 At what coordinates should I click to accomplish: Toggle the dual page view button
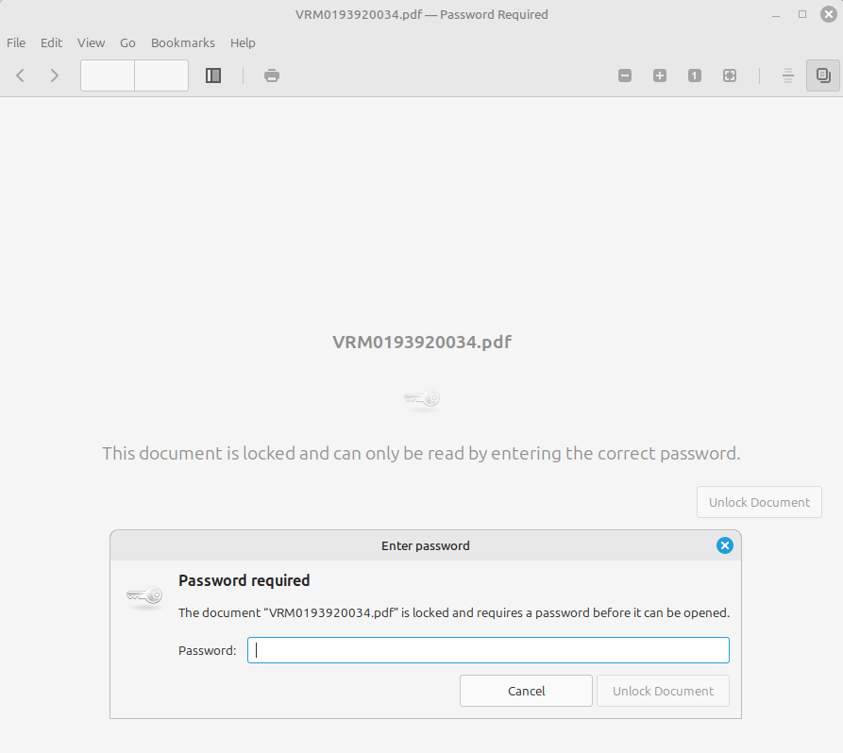[822, 75]
